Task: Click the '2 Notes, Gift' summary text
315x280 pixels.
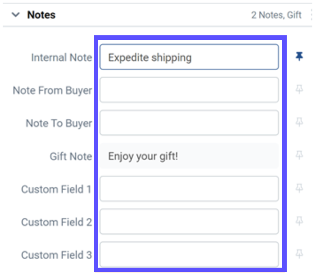Action: [x=276, y=15]
